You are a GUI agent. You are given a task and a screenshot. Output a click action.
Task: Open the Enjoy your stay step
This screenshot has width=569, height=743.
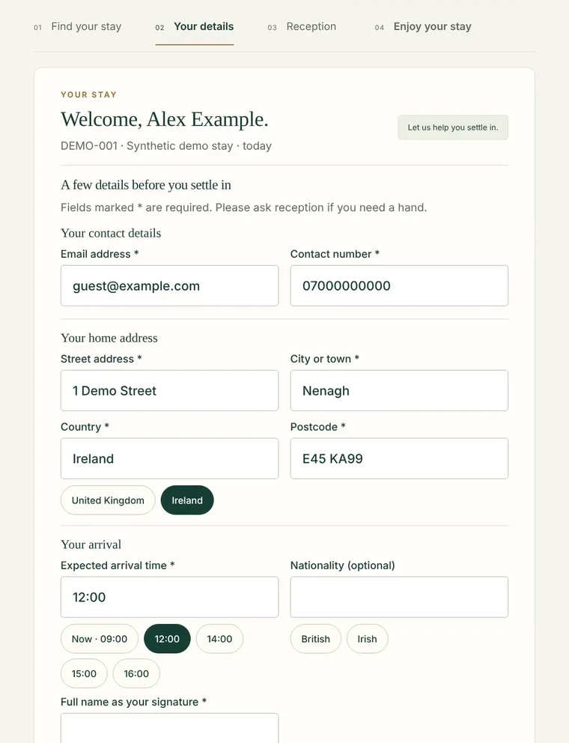point(423,26)
